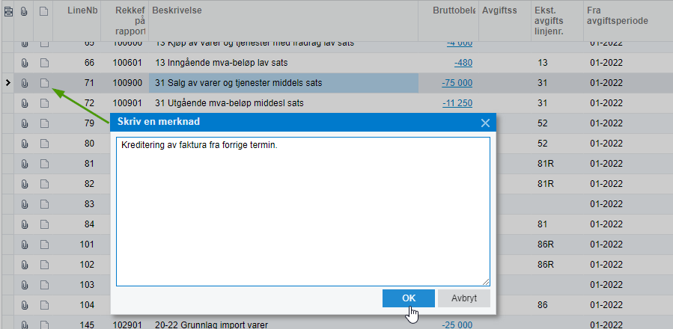
Task: Open note icon for line 80
Action: (x=44, y=144)
